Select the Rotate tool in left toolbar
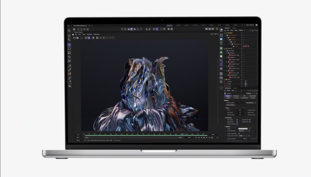The image size is (311, 177). (x=69, y=49)
